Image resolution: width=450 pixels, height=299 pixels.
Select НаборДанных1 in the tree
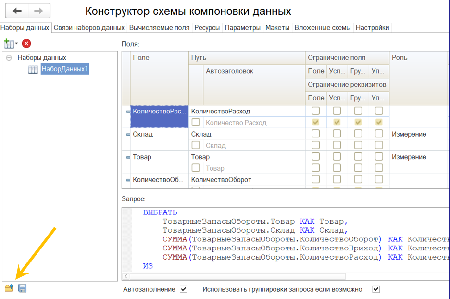pos(65,69)
